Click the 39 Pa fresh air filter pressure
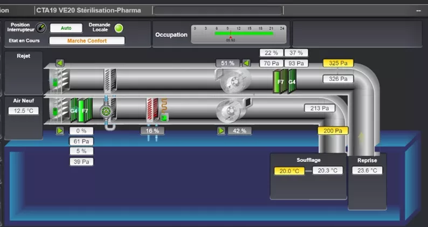The image size is (428, 227). point(81,162)
